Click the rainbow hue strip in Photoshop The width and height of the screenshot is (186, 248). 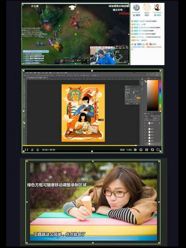(x=160, y=95)
